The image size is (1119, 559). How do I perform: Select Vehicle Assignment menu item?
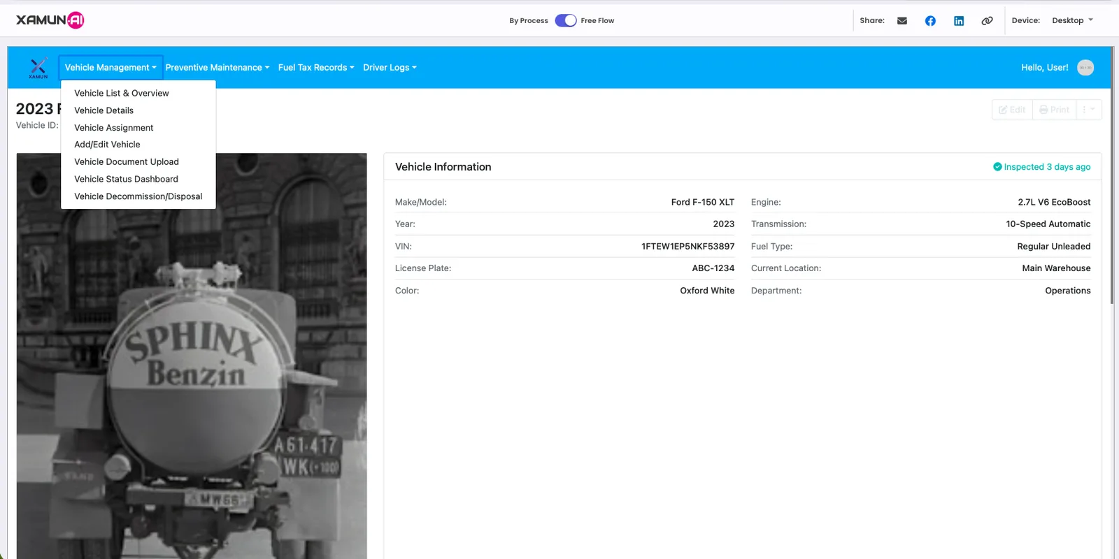(138, 128)
